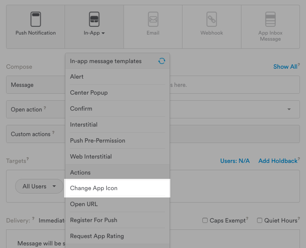Expand the All Users segment dropdown
The width and height of the screenshot is (306, 248).
click(x=39, y=186)
